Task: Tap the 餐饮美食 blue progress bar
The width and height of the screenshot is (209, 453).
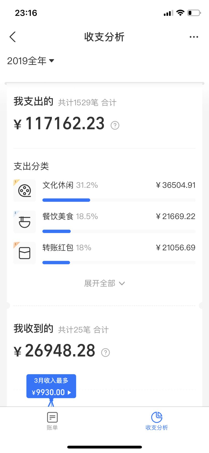Action: click(x=57, y=231)
